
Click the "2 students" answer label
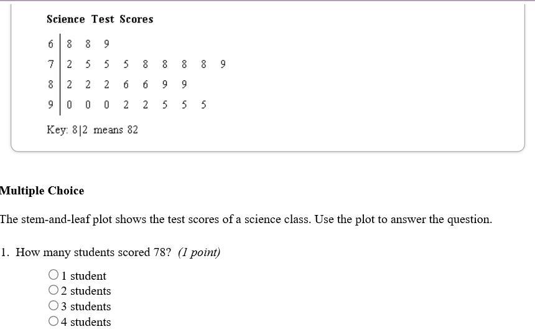(x=86, y=291)
